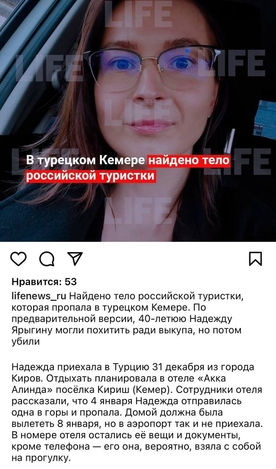This screenshot has width=276, height=469.
Task: Save post with bookmark icon
Action: tap(256, 258)
